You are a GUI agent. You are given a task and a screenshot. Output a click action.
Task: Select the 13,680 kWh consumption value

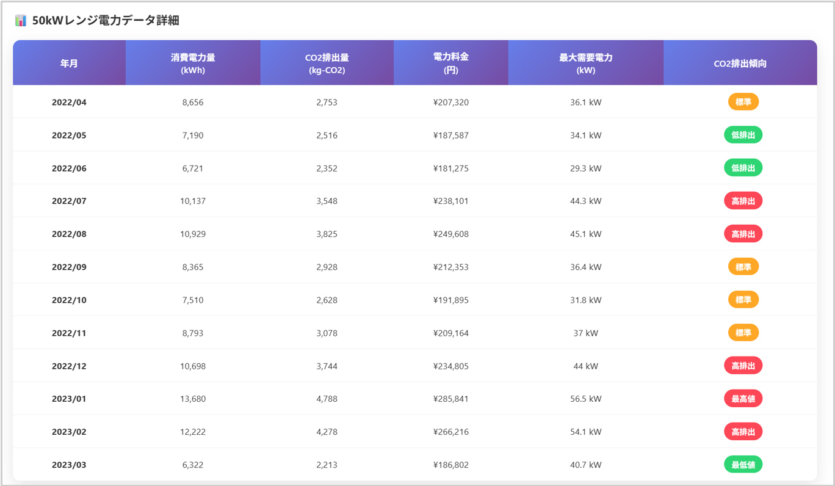click(x=193, y=399)
